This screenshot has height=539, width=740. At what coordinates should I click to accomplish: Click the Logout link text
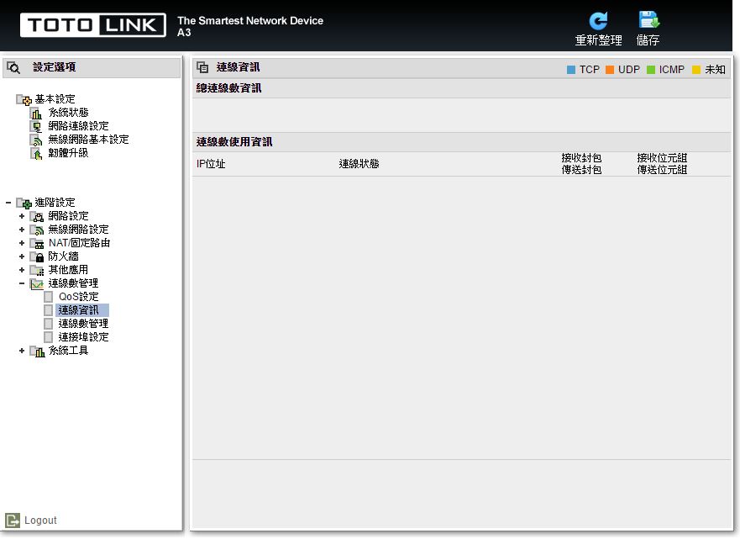pyautogui.click(x=40, y=521)
